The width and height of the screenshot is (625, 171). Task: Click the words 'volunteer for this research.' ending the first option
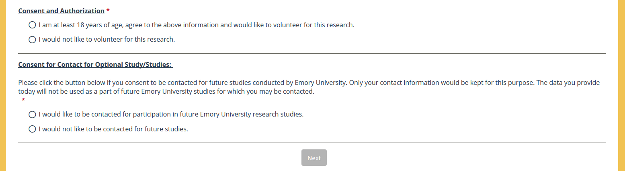click(314, 25)
